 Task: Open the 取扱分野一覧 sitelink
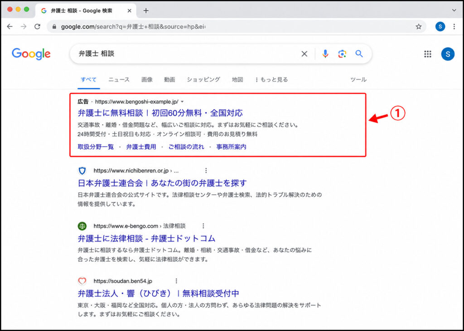pos(96,147)
